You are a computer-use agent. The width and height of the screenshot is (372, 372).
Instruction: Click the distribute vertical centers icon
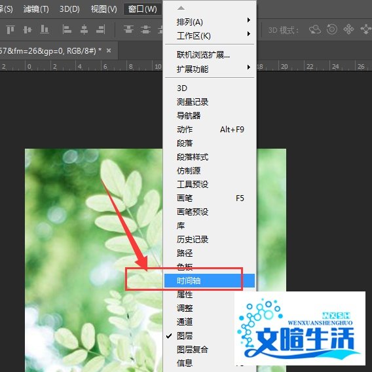[145, 29]
